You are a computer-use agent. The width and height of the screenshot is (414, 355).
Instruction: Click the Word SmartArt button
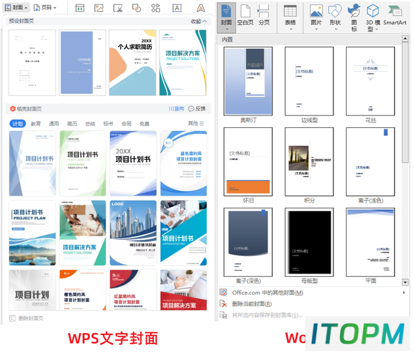pos(395,16)
